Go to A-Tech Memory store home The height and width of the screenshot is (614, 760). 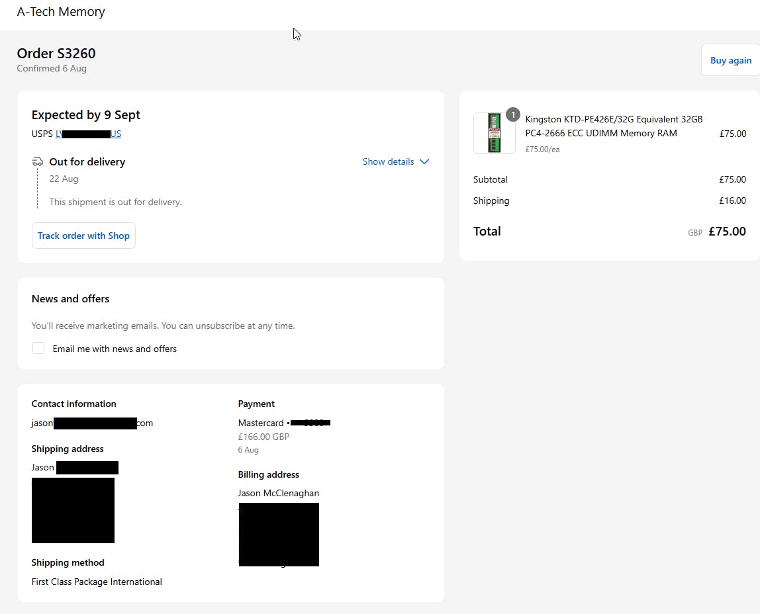61,12
